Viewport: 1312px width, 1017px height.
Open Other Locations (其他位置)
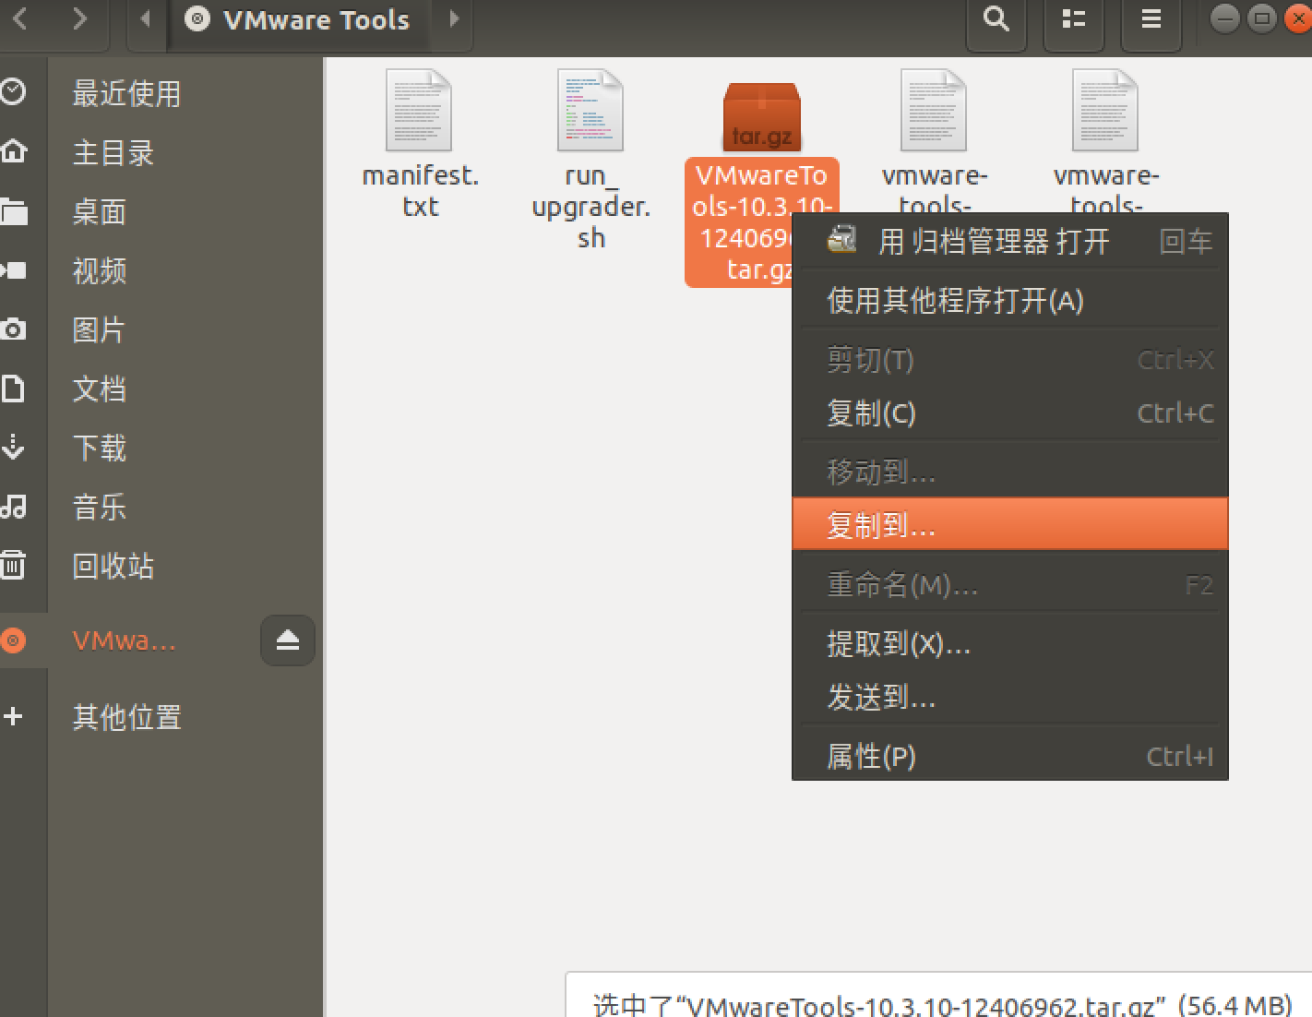tap(161, 717)
